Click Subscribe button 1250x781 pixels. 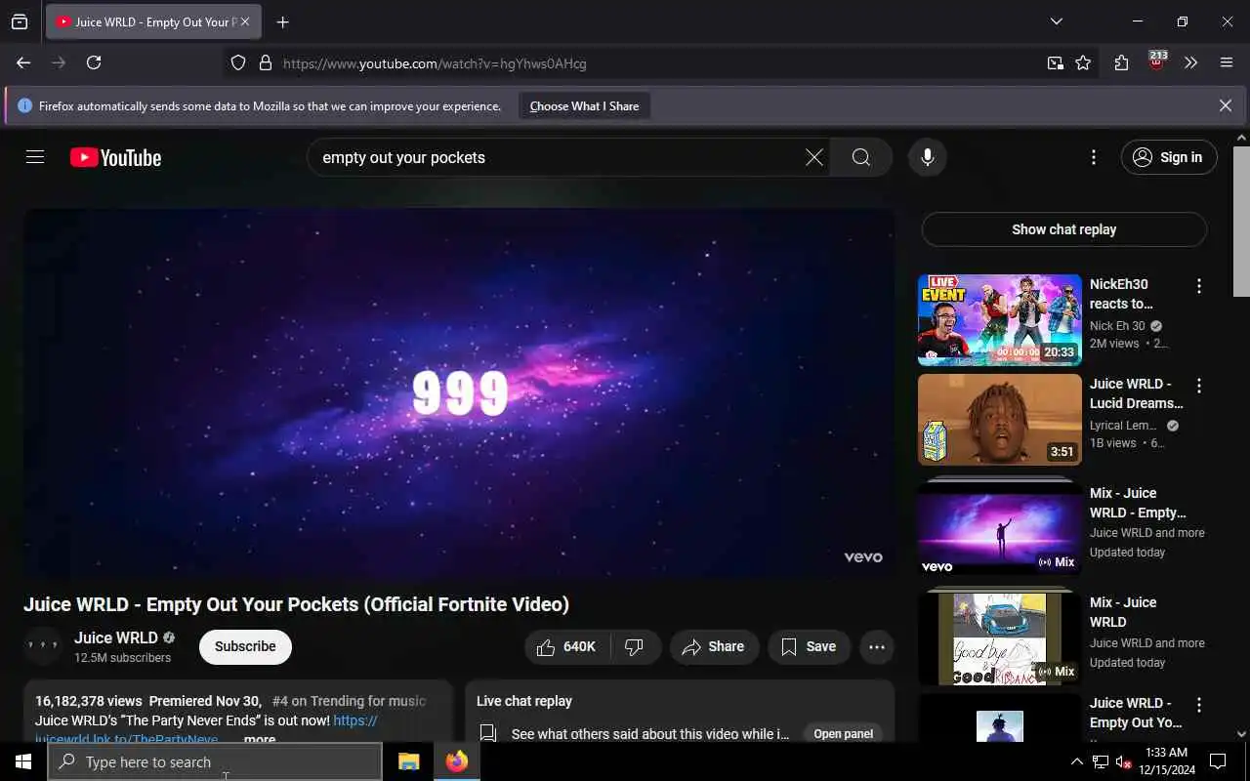[245, 646]
